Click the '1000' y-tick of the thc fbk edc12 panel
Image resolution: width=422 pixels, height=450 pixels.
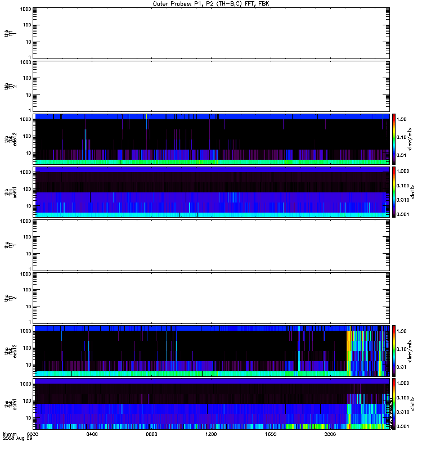click(x=26, y=331)
